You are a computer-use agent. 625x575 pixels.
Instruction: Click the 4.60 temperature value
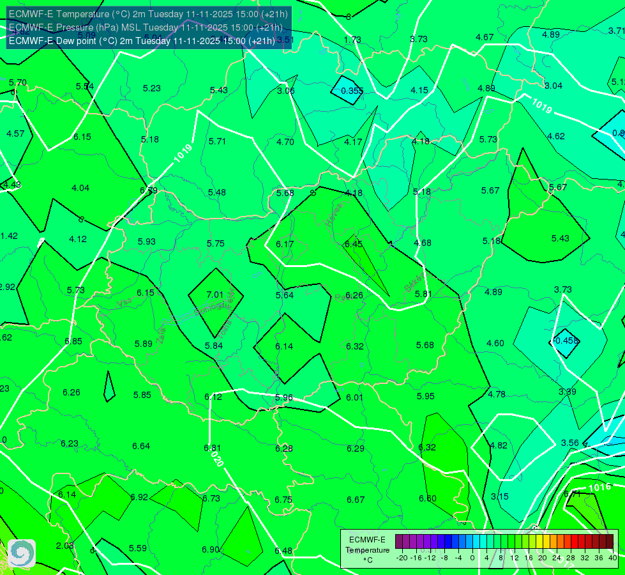click(x=495, y=343)
